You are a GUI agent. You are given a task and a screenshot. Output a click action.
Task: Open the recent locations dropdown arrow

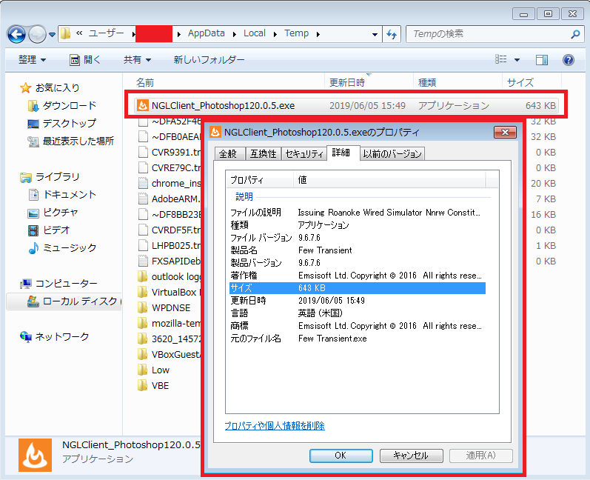pyautogui.click(x=52, y=35)
